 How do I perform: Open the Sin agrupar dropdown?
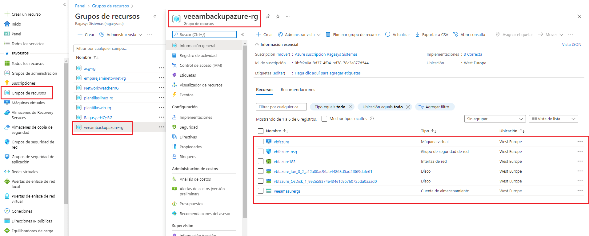pyautogui.click(x=495, y=119)
